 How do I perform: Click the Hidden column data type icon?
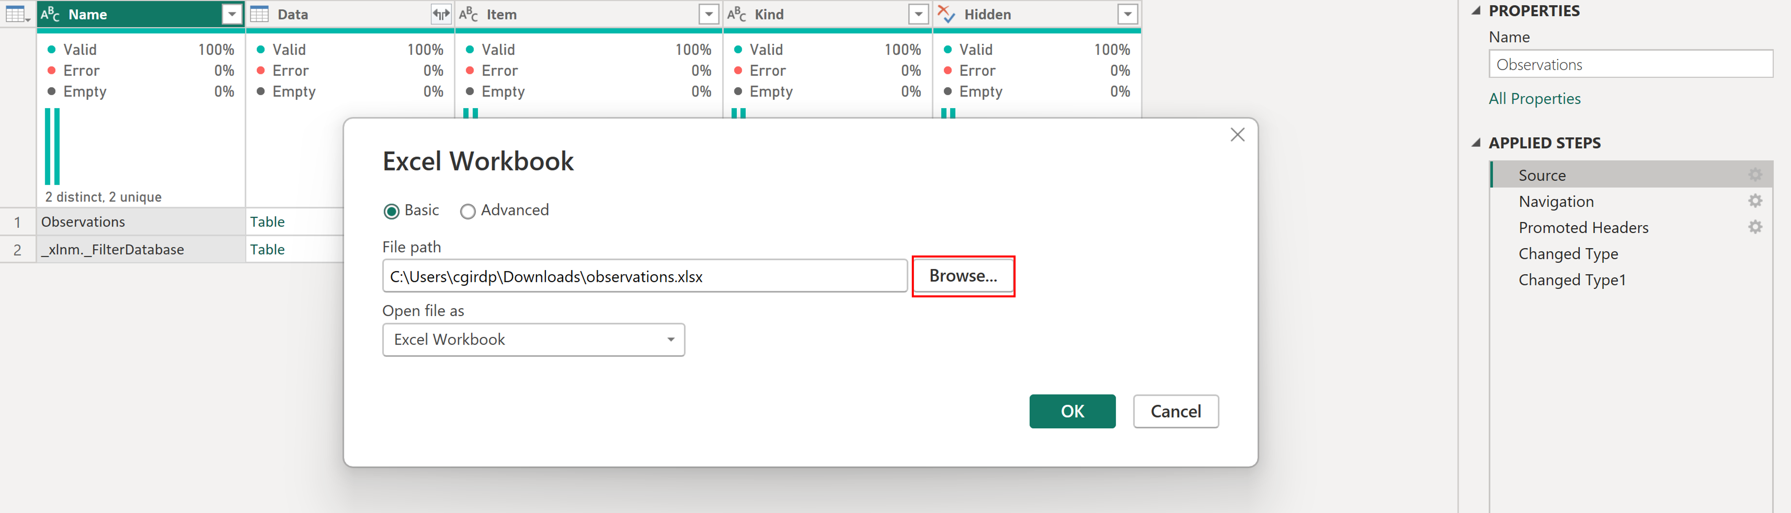click(x=946, y=14)
